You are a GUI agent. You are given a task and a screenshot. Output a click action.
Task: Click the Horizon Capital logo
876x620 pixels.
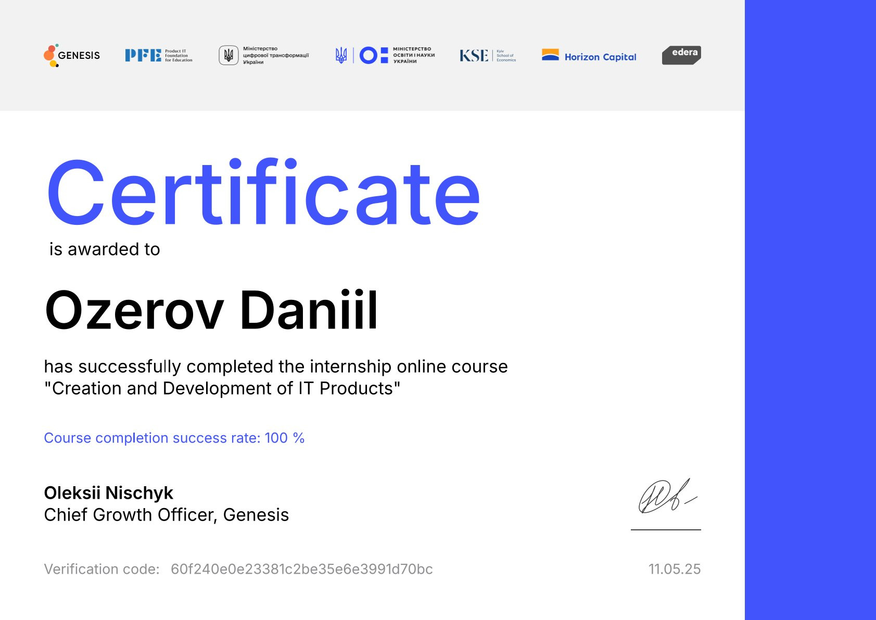(x=589, y=56)
